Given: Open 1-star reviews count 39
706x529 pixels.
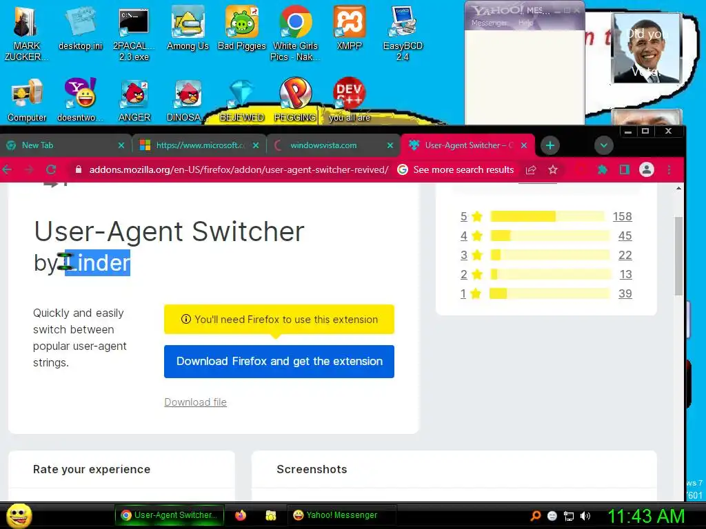Looking at the screenshot, I should click(625, 293).
